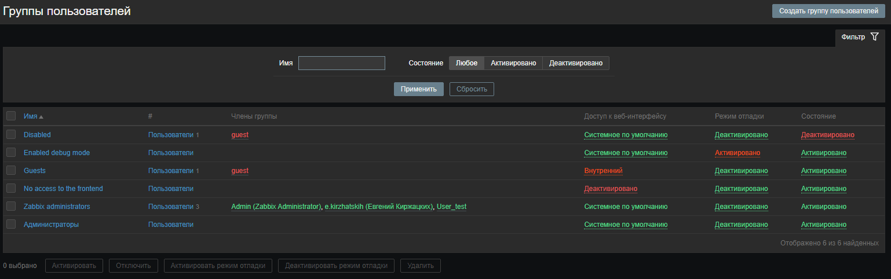Image resolution: width=891 pixels, height=279 pixels.
Task: Open the Enabled debug mode group
Action: tap(57, 153)
